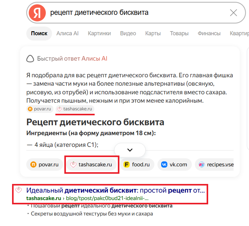
Task: Clear the search query with X
Action: coord(234,13)
